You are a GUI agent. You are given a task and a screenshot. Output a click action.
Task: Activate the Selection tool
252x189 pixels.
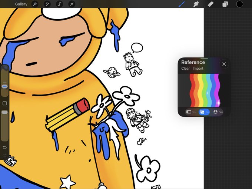tap(59, 4)
